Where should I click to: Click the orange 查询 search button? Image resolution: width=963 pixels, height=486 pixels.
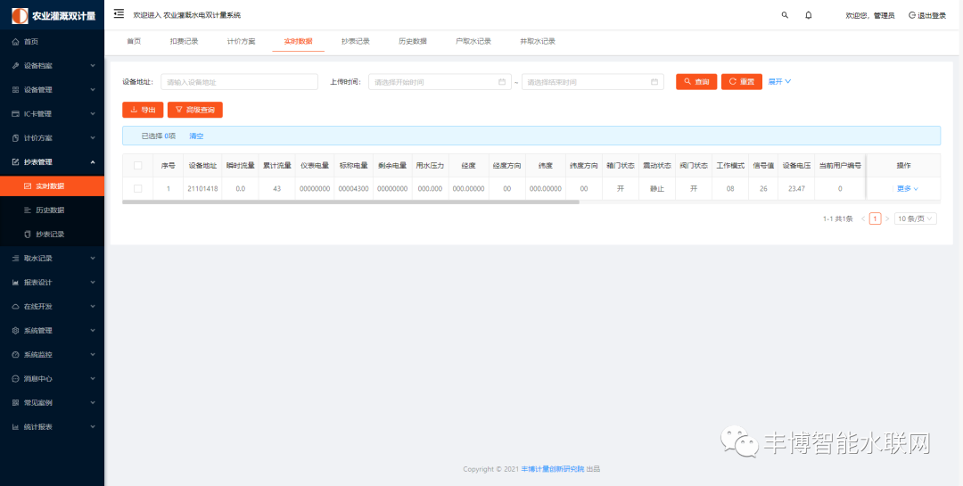[695, 81]
